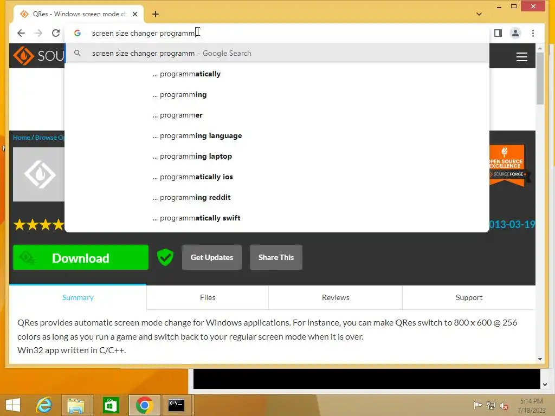
Task: Click the taskbar clock 5:14 PM
Action: pyautogui.click(x=531, y=401)
